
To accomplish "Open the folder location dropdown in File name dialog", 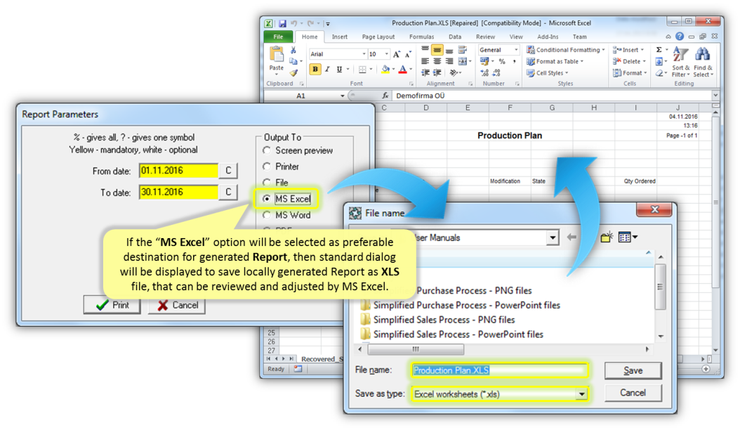I will tap(553, 237).
